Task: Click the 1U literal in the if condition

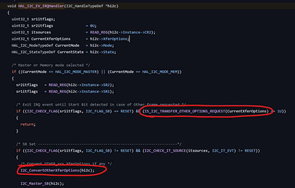Action: click(279, 111)
